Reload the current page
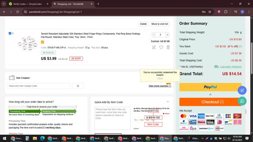The width and height of the screenshot is (253, 142). point(17,12)
